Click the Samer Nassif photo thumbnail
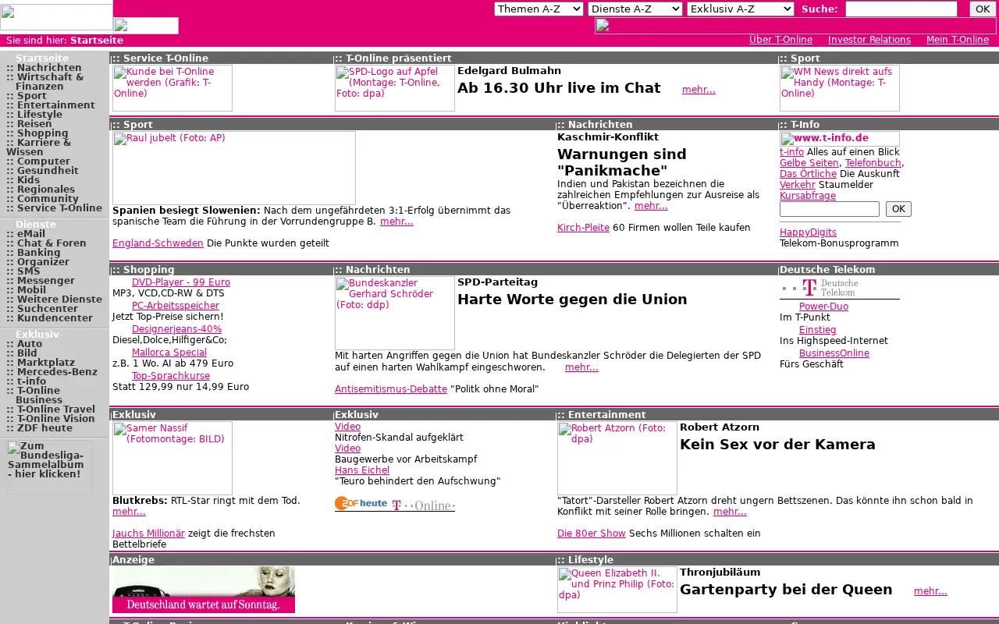This screenshot has width=999, height=624. tap(172, 458)
